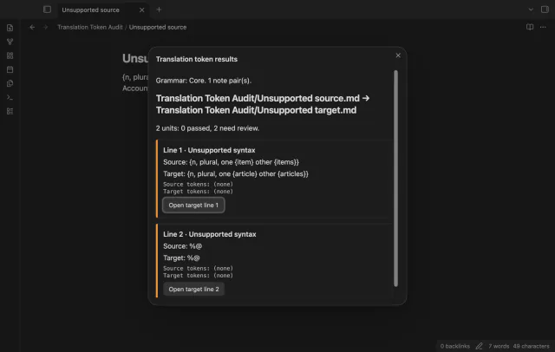Toggle the left sidebar icon near tabs
The width and height of the screenshot is (555, 352).
pyautogui.click(x=47, y=10)
